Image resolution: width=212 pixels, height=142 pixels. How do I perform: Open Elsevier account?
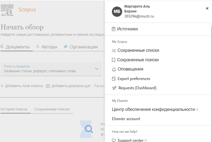[x=126, y=119]
